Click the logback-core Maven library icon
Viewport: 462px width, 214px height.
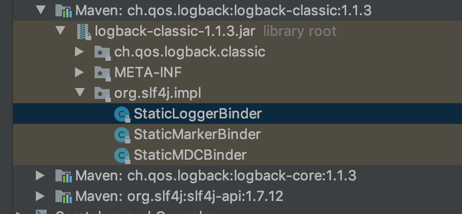pyautogui.click(x=64, y=176)
